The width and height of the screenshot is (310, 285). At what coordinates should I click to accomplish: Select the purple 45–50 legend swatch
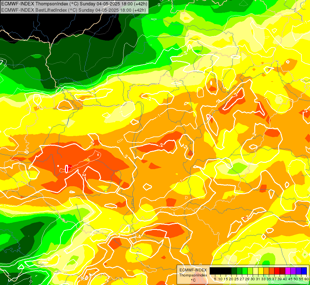pos(293,271)
